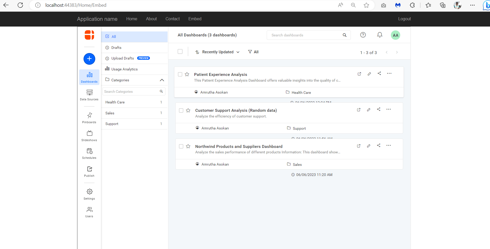The width and height of the screenshot is (490, 249).
Task: Open the help question mark icon
Action: (363, 35)
